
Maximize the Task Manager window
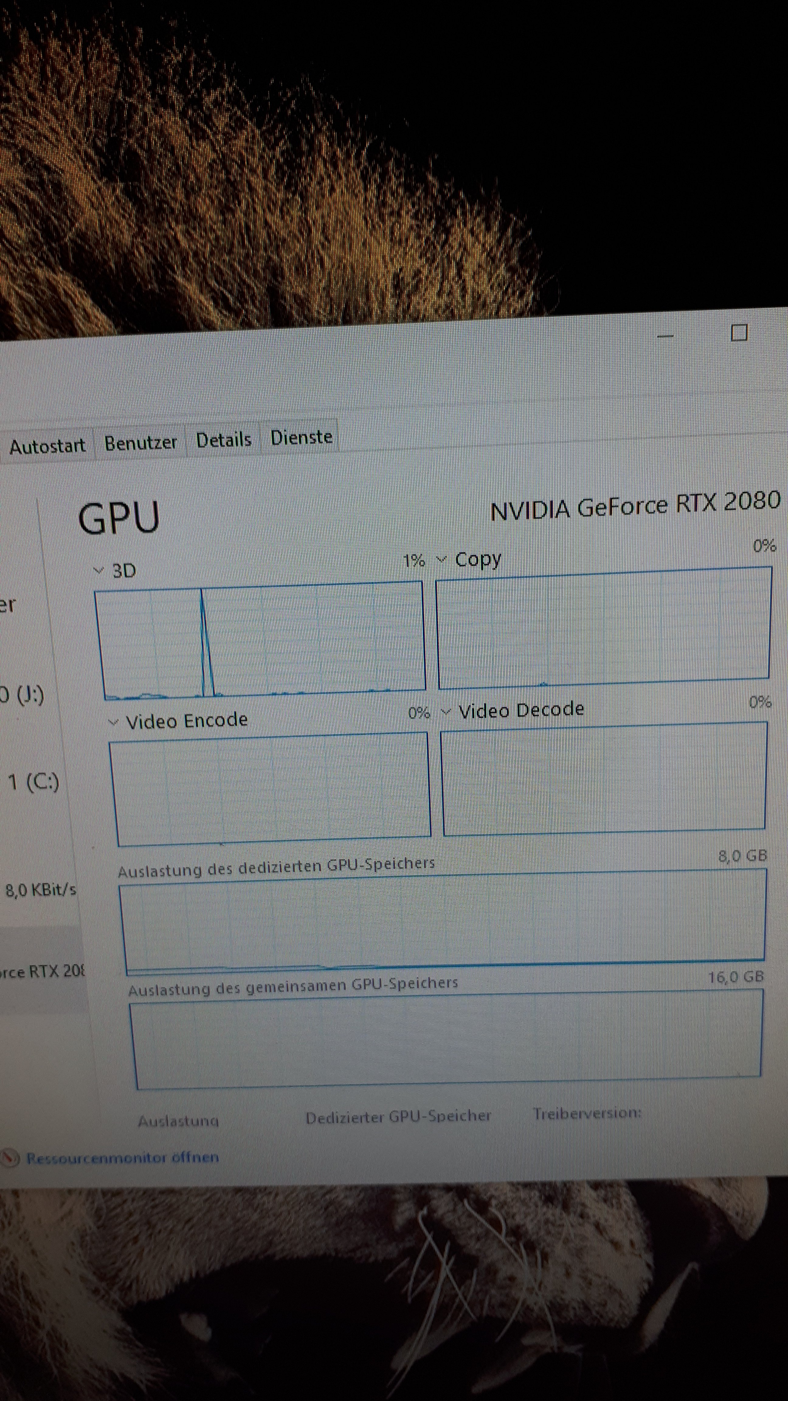click(738, 332)
